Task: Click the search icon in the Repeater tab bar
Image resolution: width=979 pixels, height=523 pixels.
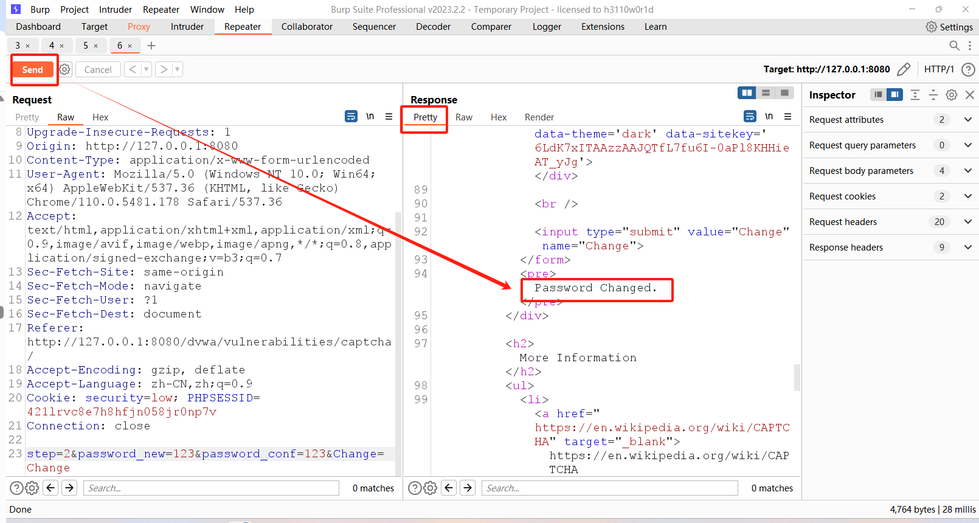Action: pyautogui.click(x=954, y=46)
